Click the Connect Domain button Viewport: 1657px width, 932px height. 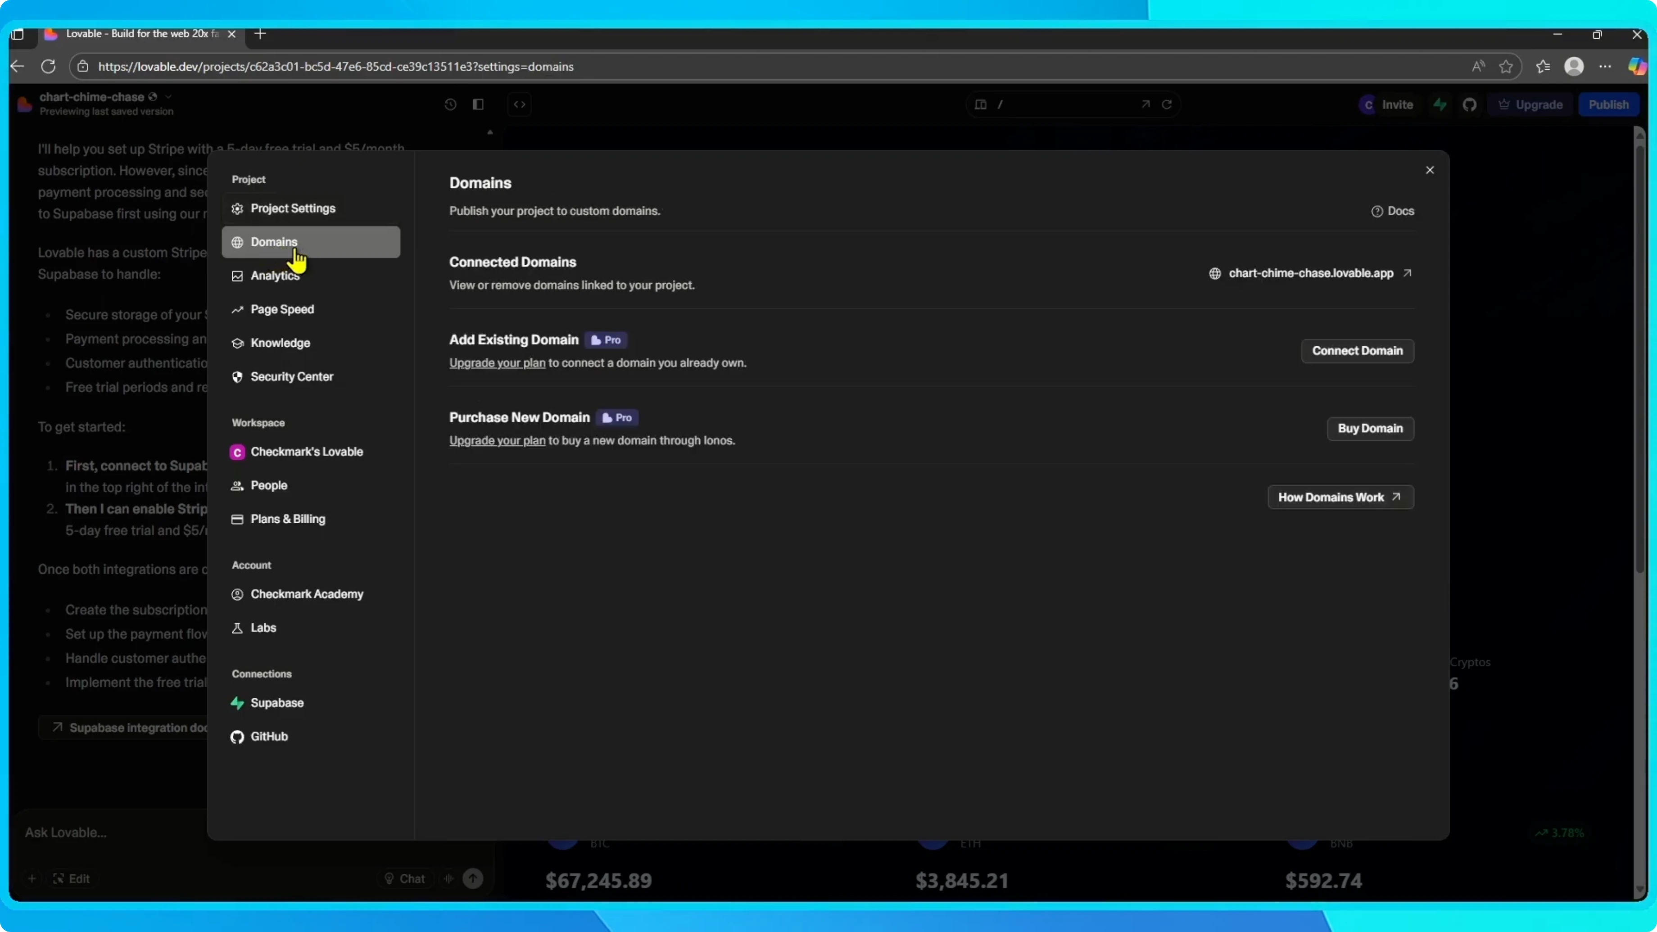coord(1357,351)
